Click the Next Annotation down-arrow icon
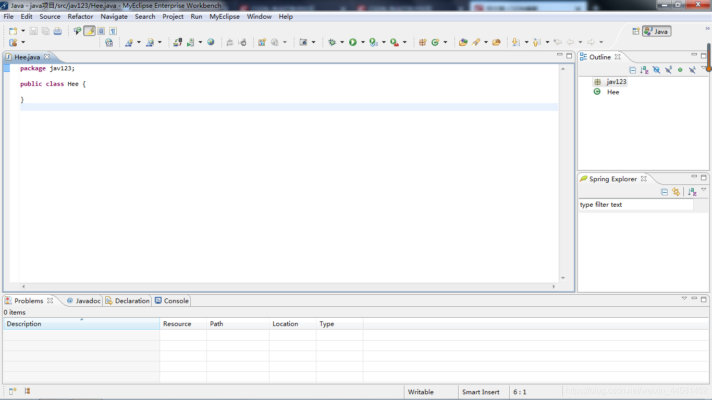This screenshot has width=712, height=400. pyautogui.click(x=516, y=42)
